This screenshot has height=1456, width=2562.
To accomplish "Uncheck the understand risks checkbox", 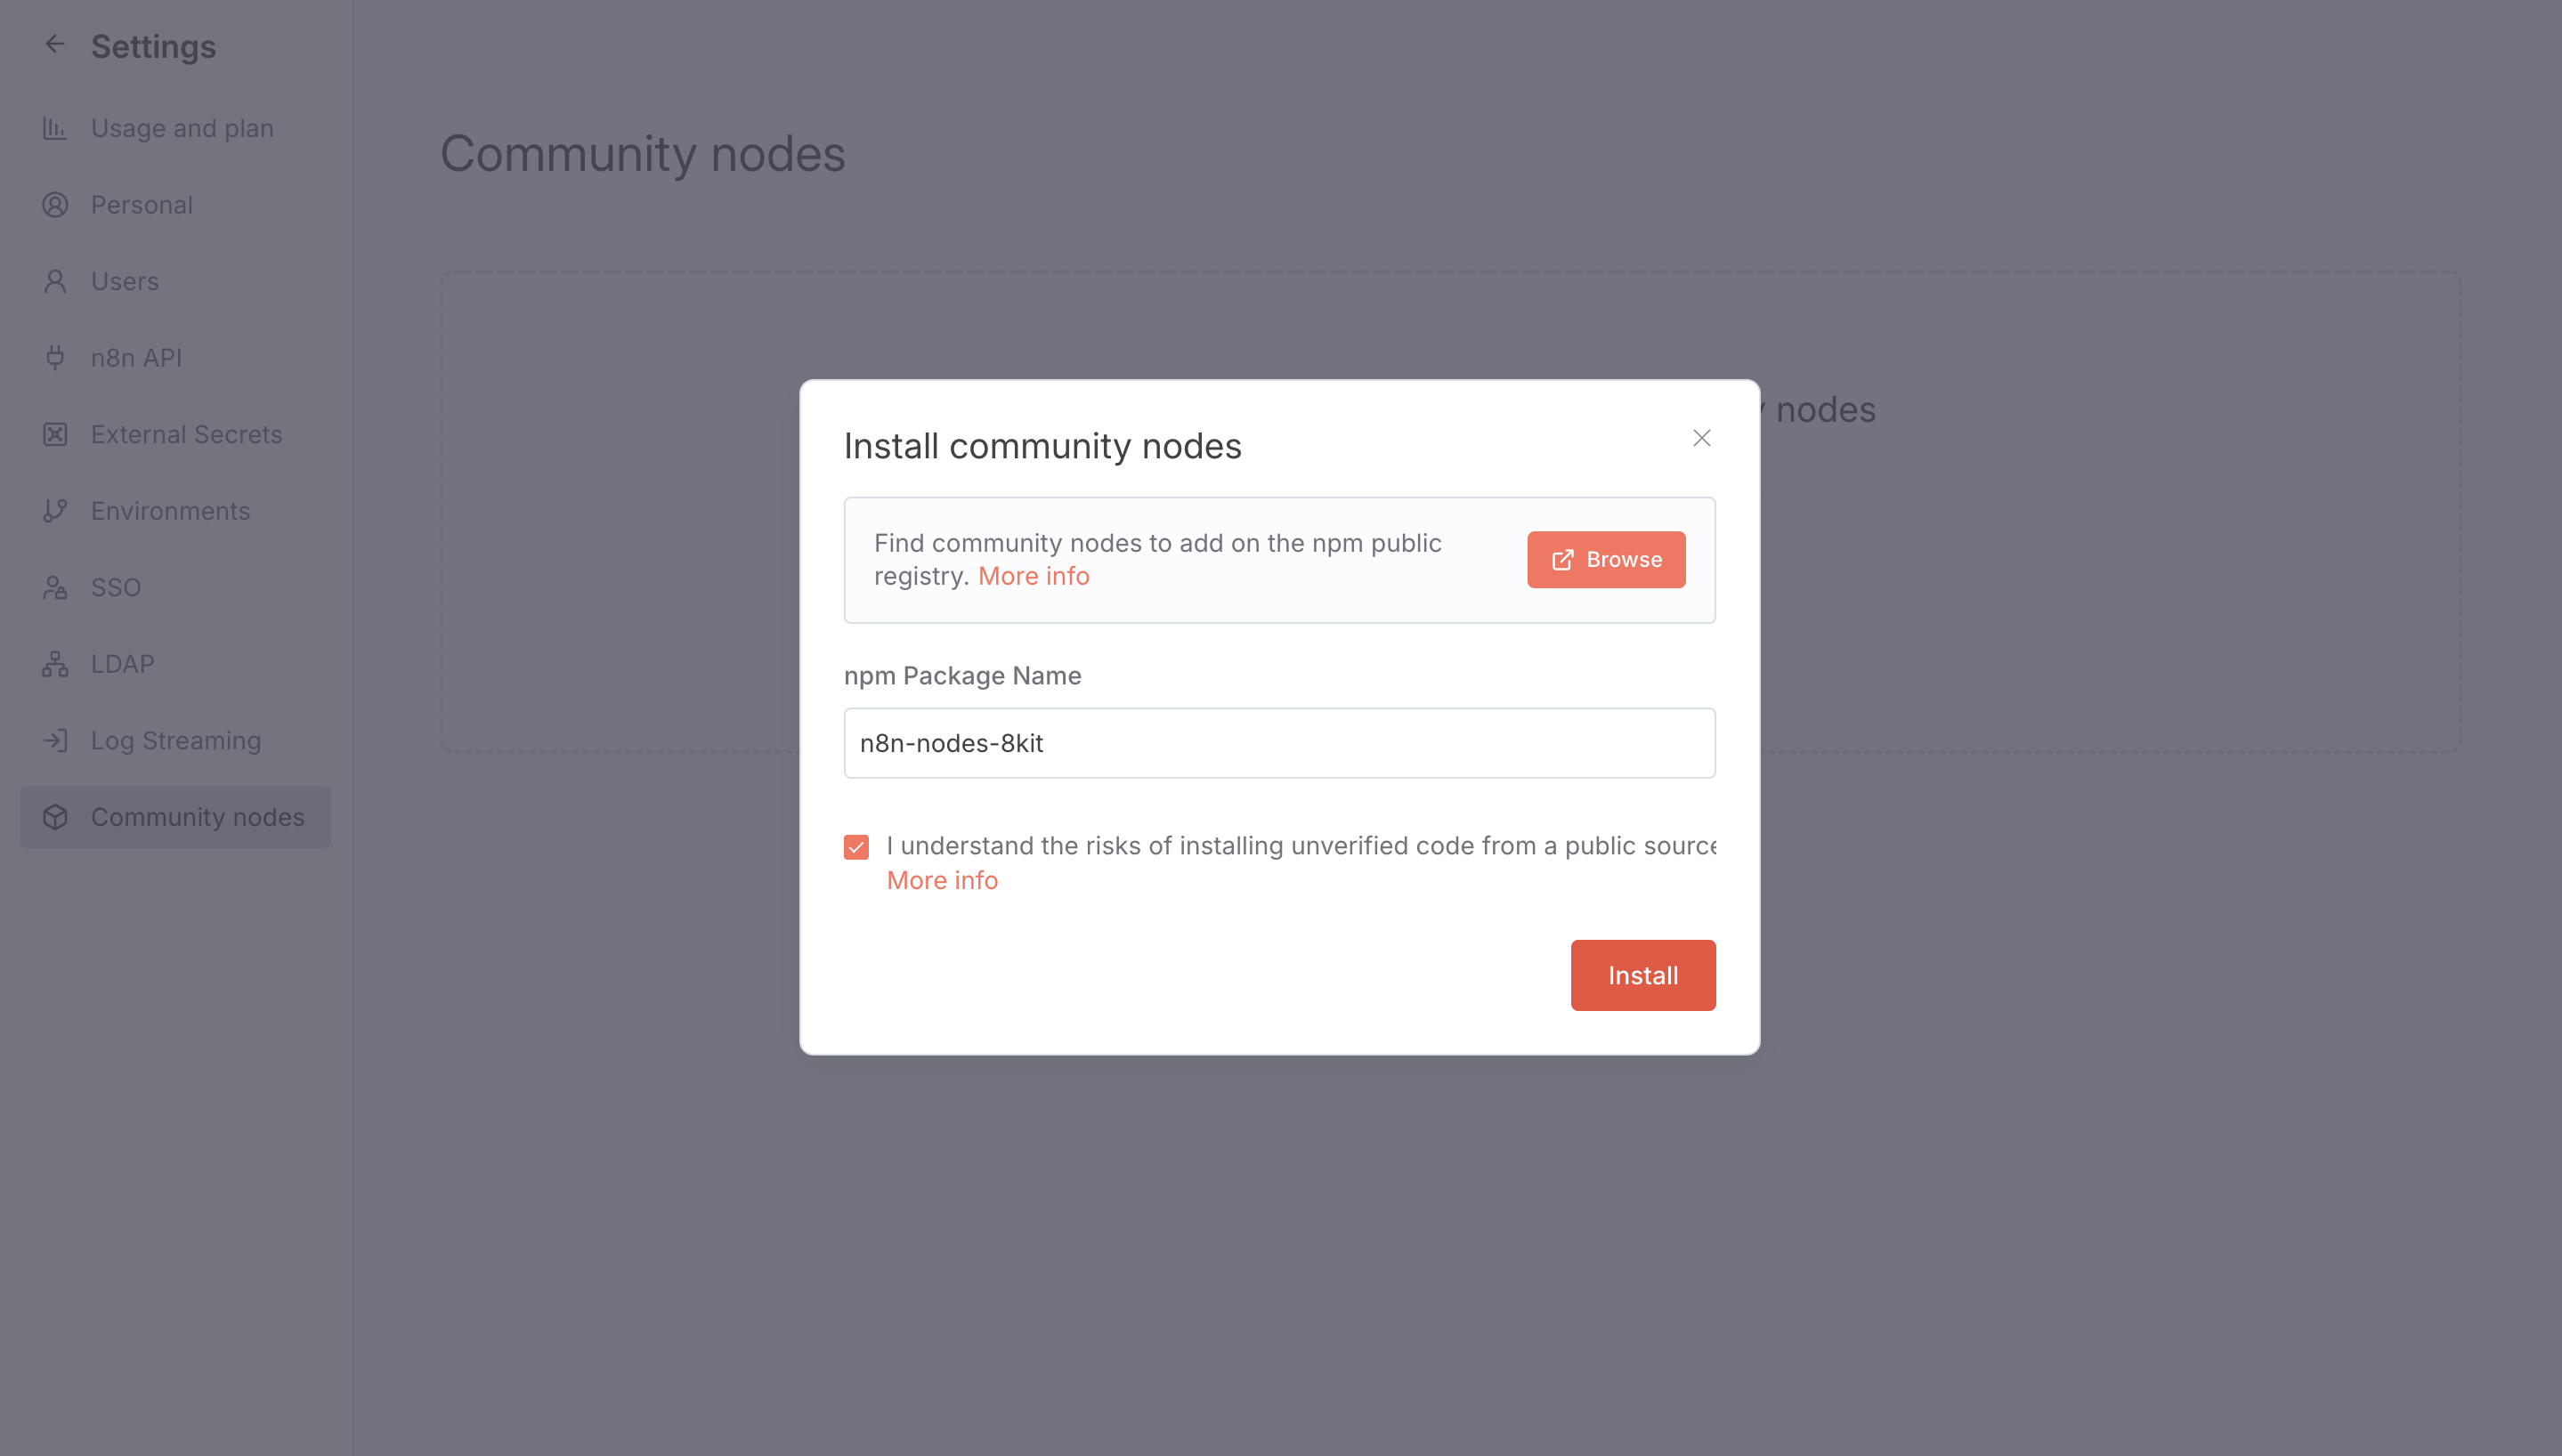I will pyautogui.click(x=856, y=847).
